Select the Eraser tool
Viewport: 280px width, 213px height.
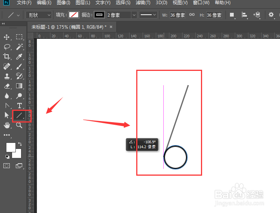(x=7, y=86)
